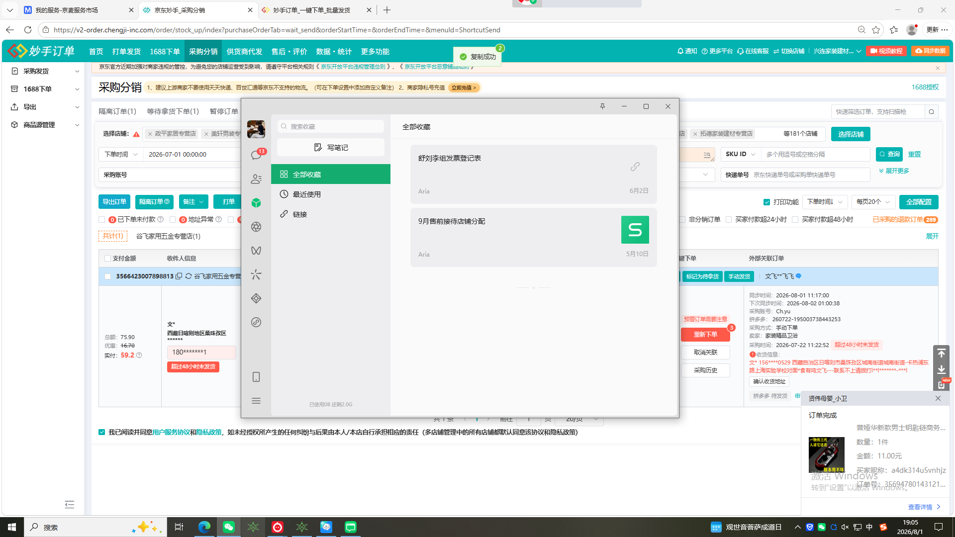Viewport: 955px width, 537px height.
Task: Select the green Favorites cube icon in WeChat
Action: (x=256, y=203)
